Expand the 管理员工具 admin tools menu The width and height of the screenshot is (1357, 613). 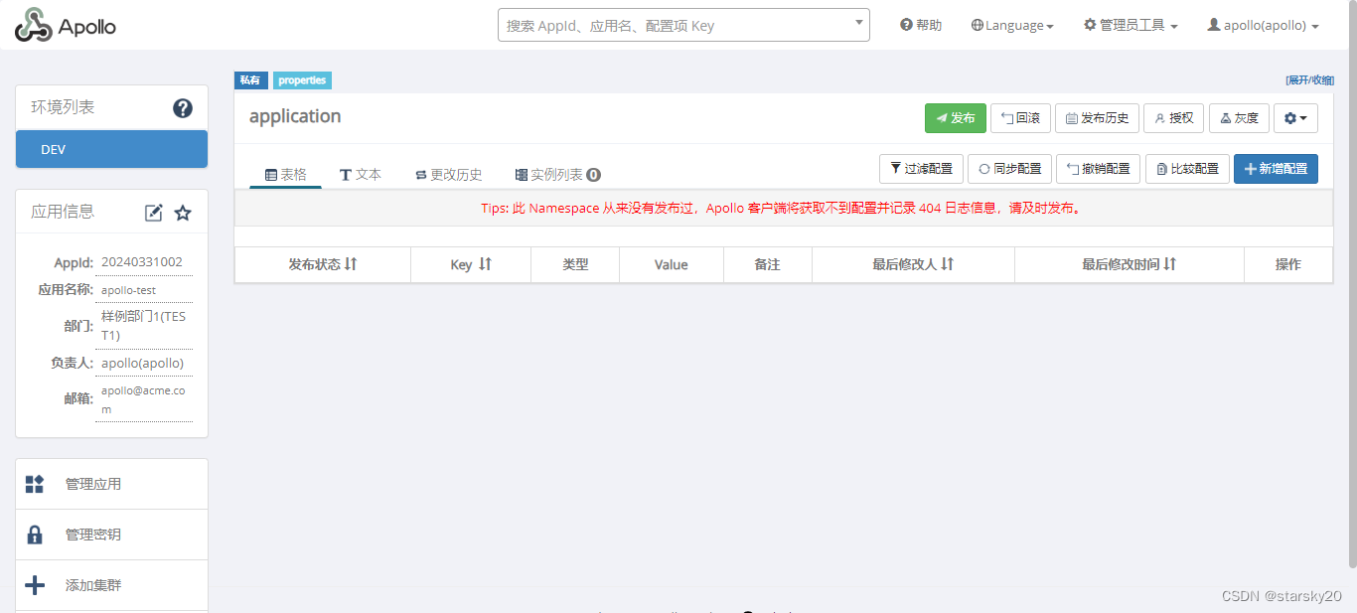coord(1130,25)
